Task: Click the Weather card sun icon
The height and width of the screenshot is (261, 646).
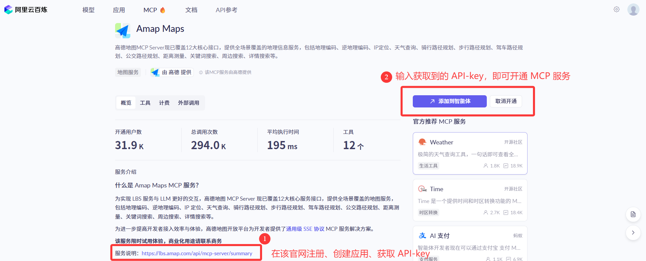Action: pyautogui.click(x=422, y=142)
